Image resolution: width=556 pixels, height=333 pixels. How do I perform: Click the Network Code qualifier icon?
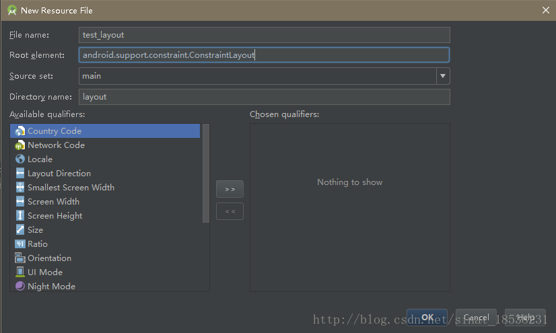(x=20, y=145)
